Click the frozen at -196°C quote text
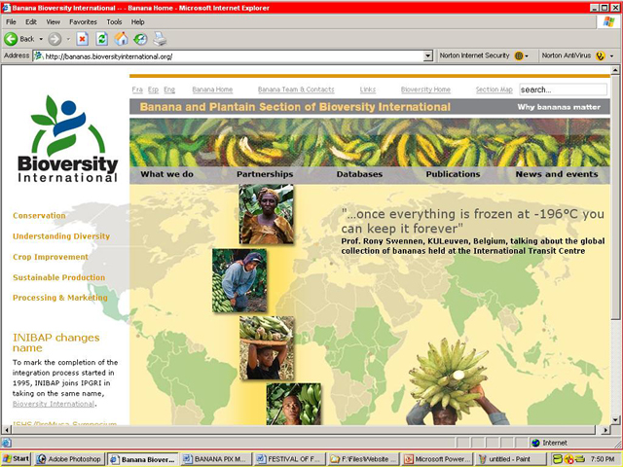This screenshot has width=623, height=467. [x=472, y=221]
